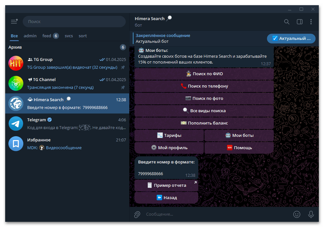Click the Актуальный pinned message button
The width and height of the screenshot is (324, 227).
[x=291, y=39]
